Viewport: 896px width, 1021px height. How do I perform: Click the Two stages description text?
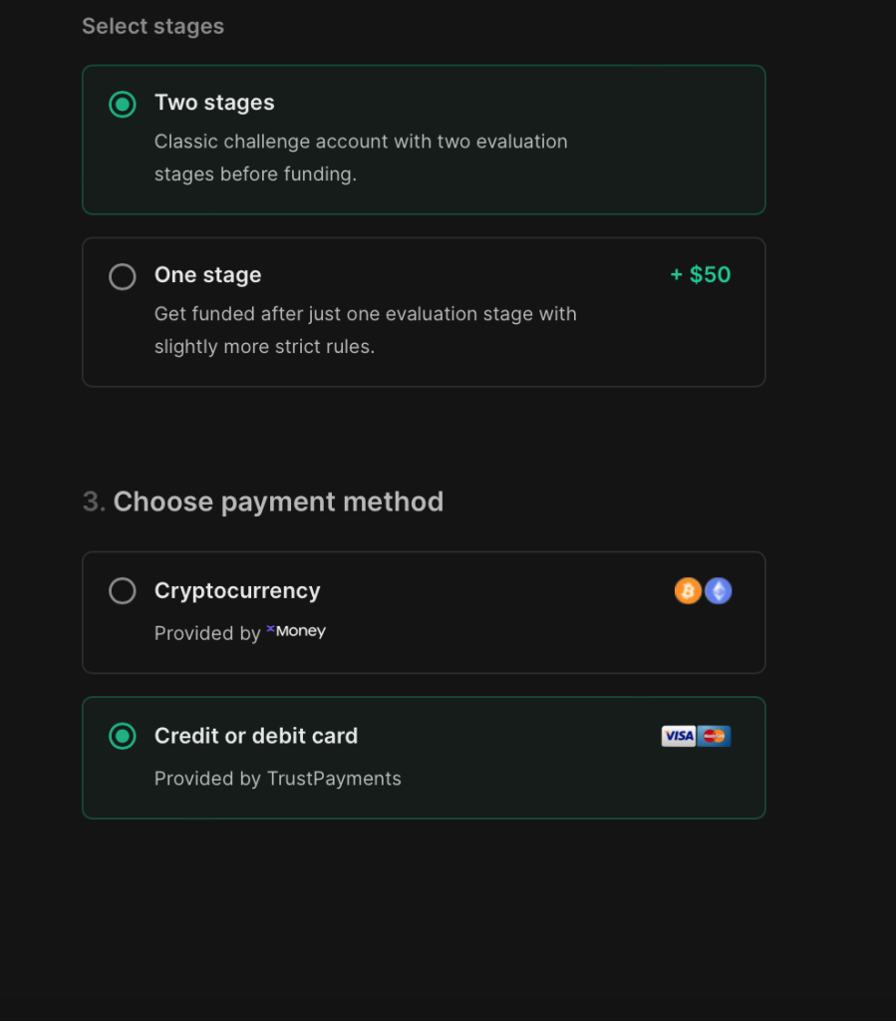[360, 158]
